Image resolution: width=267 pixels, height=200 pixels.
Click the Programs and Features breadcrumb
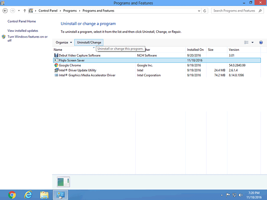tap(98, 11)
